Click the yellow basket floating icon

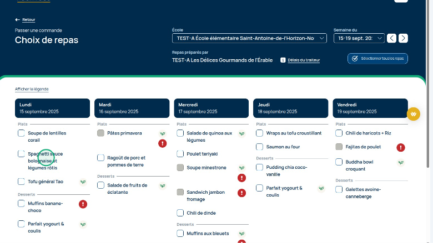pyautogui.click(x=413, y=113)
